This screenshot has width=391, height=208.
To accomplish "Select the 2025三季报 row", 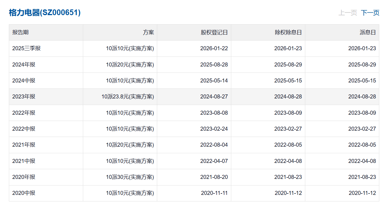I will [x=27, y=49].
